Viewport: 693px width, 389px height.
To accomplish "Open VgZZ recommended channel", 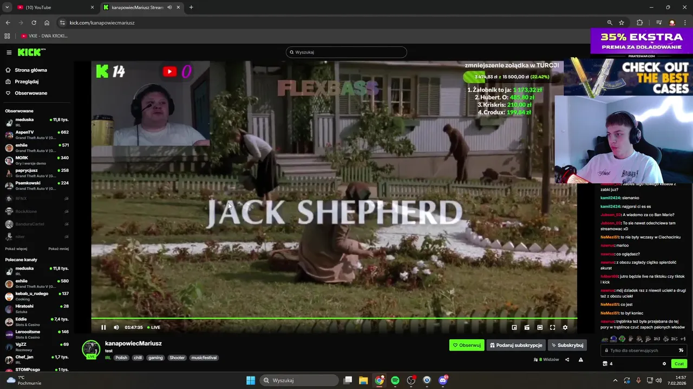I will click(x=36, y=347).
